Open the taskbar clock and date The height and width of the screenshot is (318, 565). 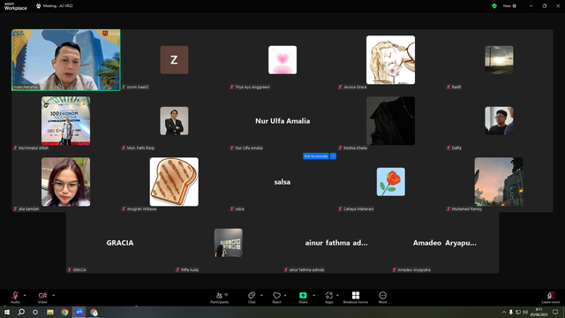[x=539, y=312]
